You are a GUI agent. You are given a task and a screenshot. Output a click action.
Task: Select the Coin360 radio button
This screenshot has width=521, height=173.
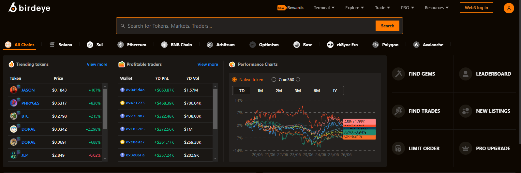coord(274,79)
